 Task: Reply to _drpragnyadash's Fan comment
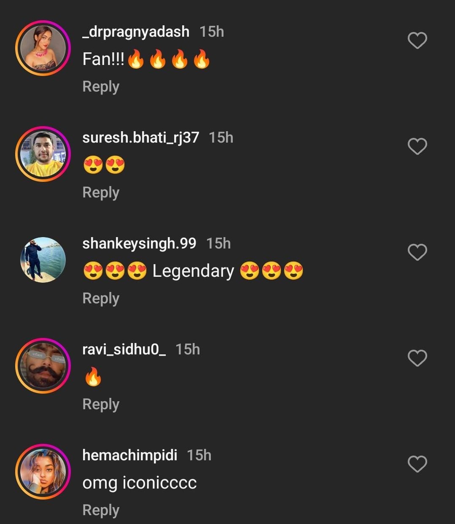pos(101,86)
